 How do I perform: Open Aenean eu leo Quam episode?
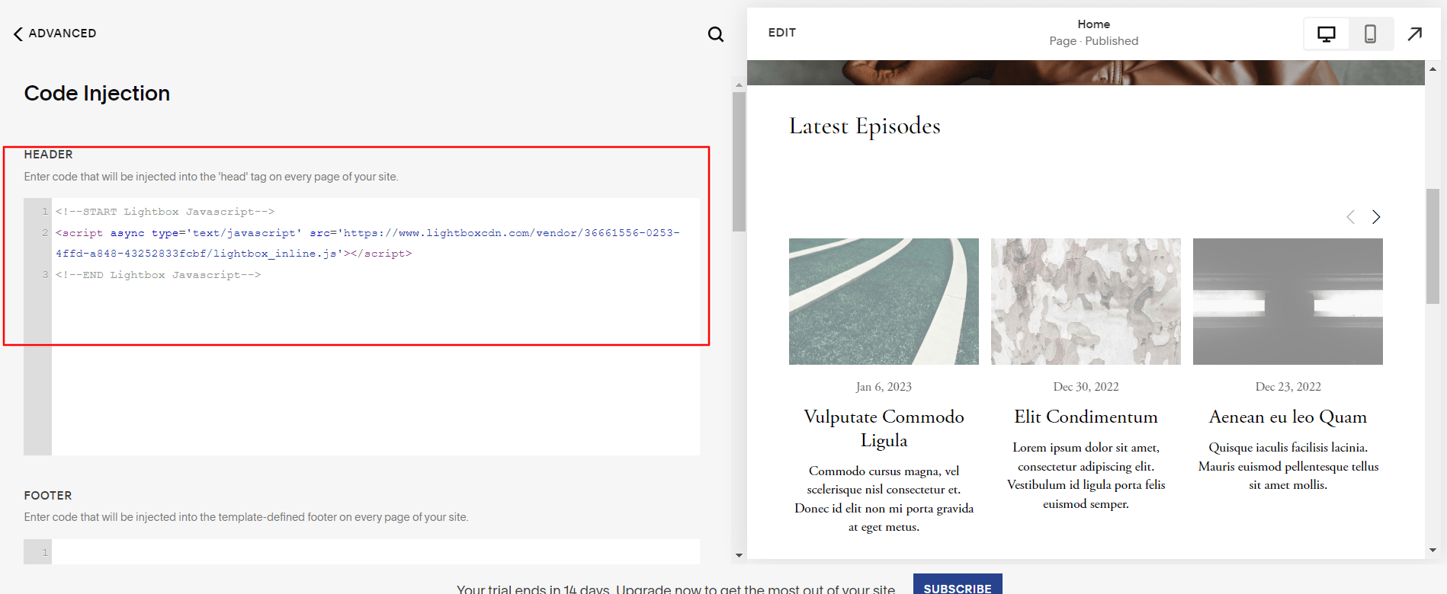click(x=1288, y=417)
